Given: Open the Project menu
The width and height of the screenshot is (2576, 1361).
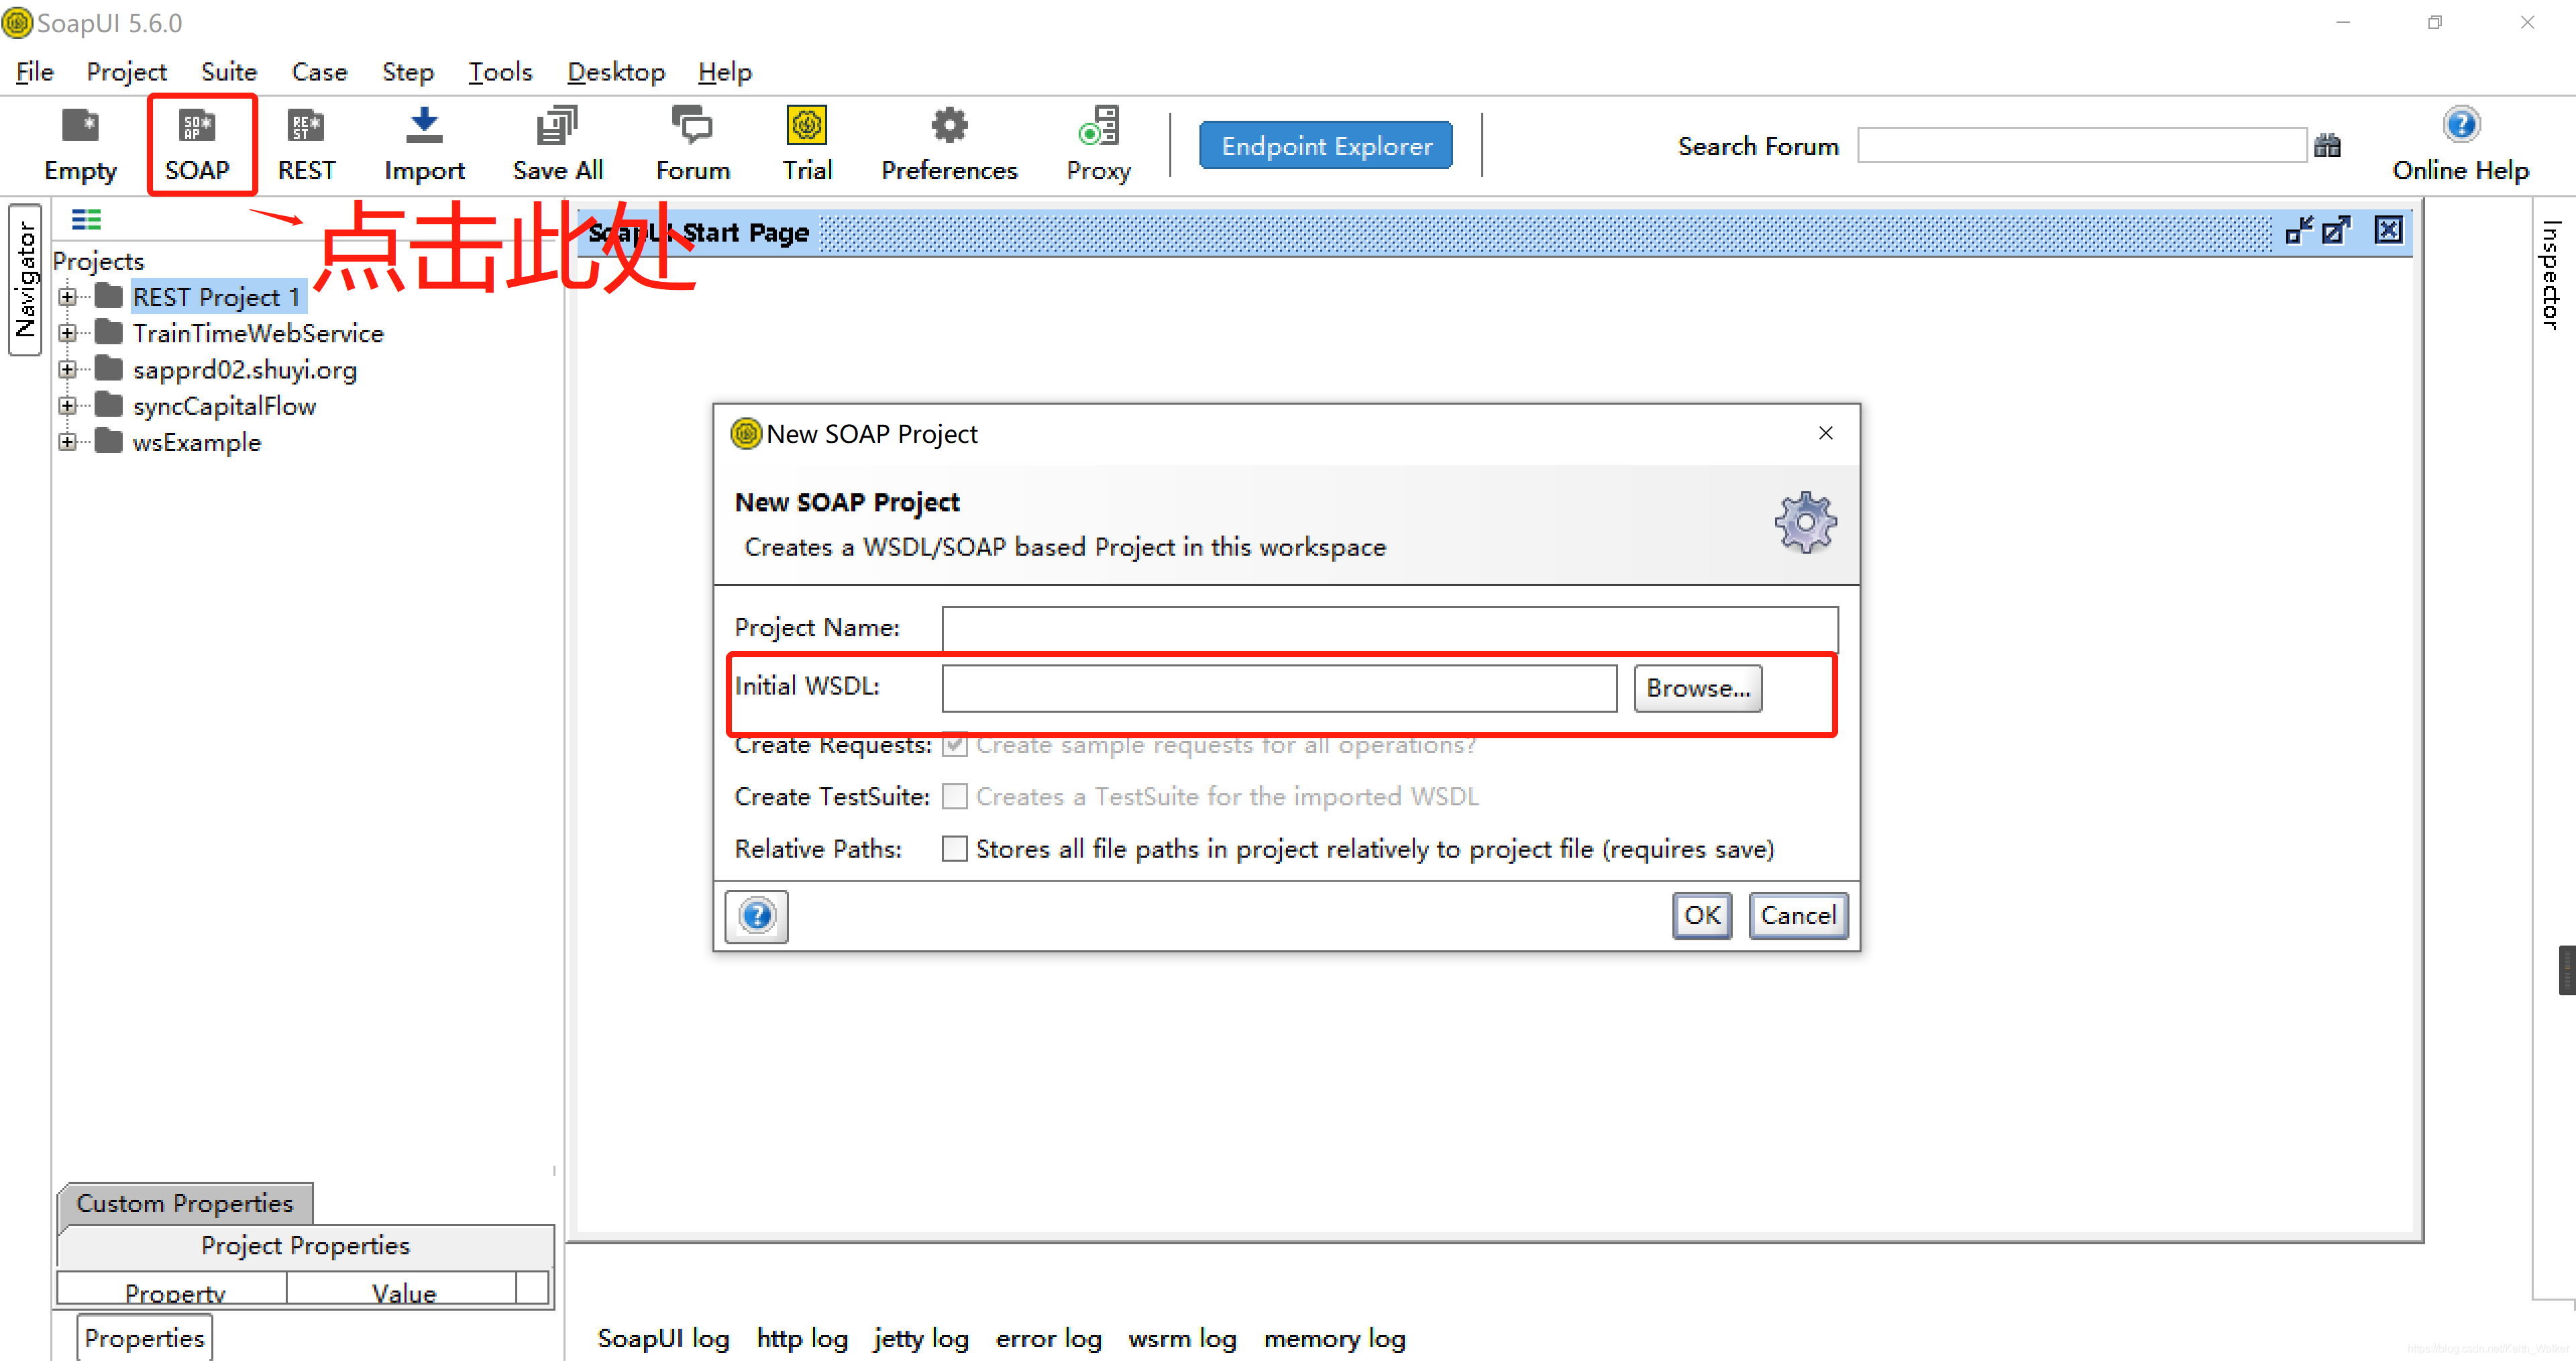Looking at the screenshot, I should coord(126,72).
